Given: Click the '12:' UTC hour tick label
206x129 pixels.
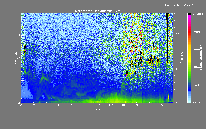Looking at the screenshot, I should pyautogui.click(x=98, y=105).
